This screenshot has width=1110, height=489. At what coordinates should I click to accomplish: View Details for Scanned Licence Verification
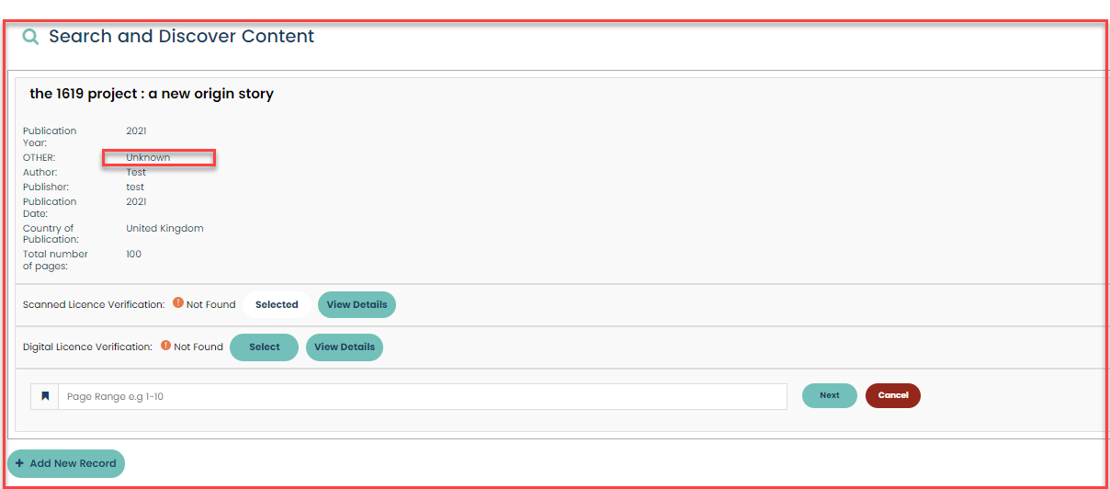(357, 304)
